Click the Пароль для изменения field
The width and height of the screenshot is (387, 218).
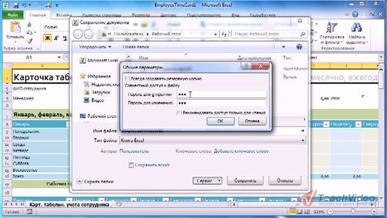[222, 103]
